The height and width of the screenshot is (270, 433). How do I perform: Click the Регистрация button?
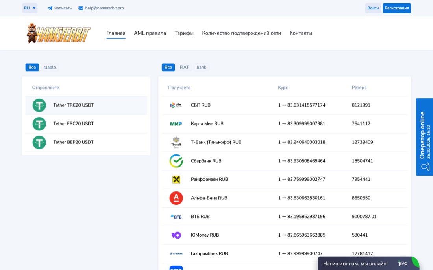397,8
